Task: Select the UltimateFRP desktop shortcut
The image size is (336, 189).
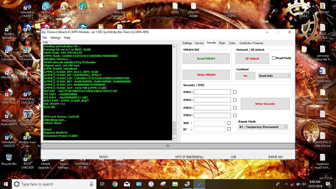Action: tap(83, 8)
